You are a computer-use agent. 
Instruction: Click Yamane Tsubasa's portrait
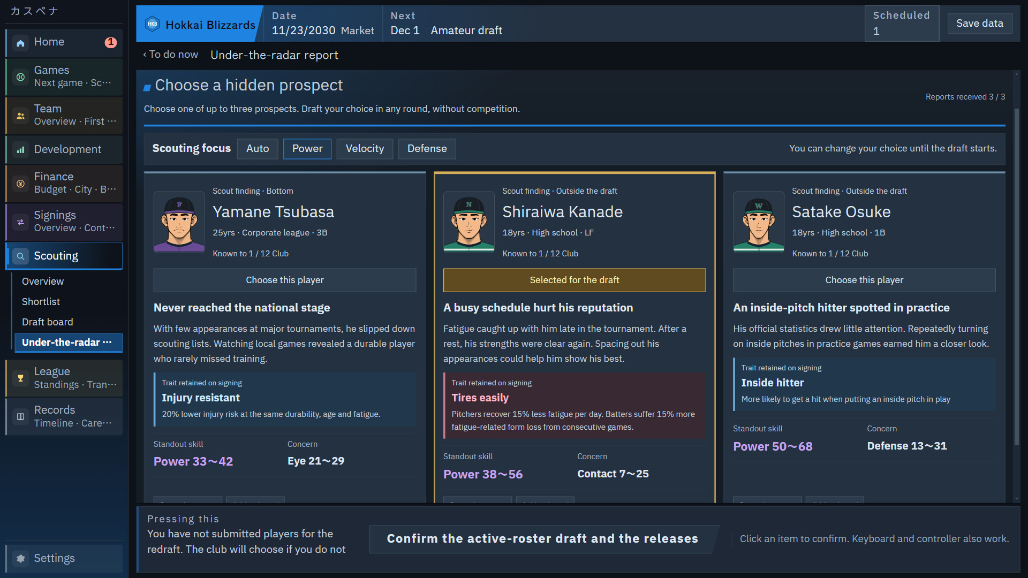179,222
